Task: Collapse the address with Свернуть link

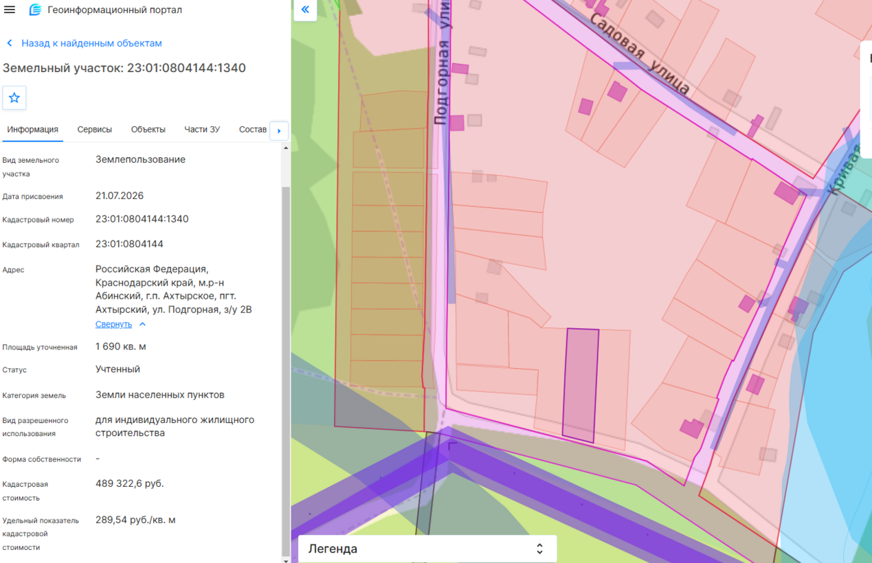Action: point(113,324)
